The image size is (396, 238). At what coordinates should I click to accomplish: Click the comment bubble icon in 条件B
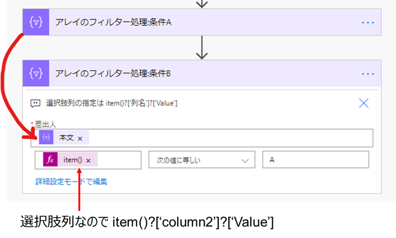(35, 104)
